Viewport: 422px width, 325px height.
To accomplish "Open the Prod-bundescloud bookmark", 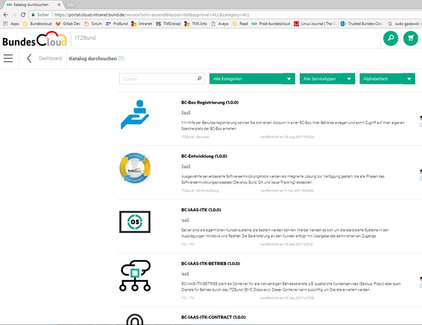I will click(x=271, y=24).
